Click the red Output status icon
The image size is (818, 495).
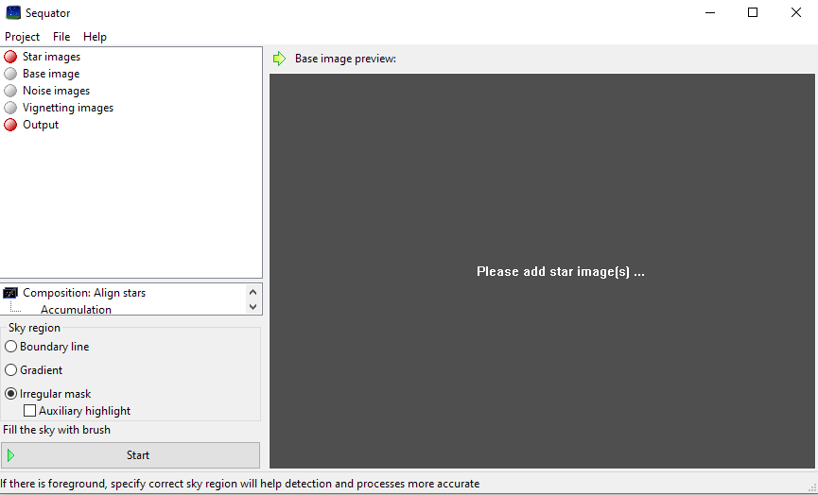(x=10, y=125)
